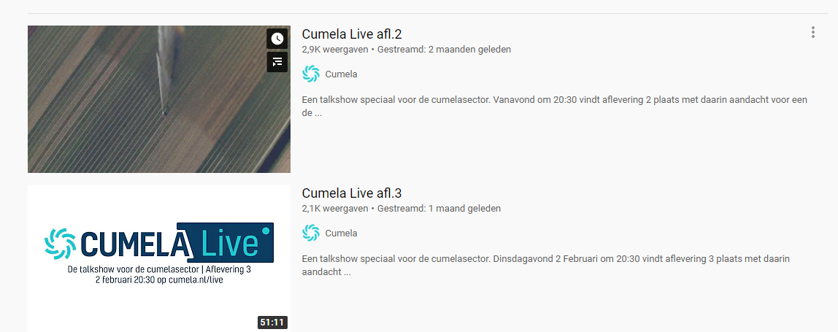Click the teal swirl logo in afl.3 thumbnail
Image resolution: width=838 pixels, height=332 pixels.
pyautogui.click(x=60, y=244)
